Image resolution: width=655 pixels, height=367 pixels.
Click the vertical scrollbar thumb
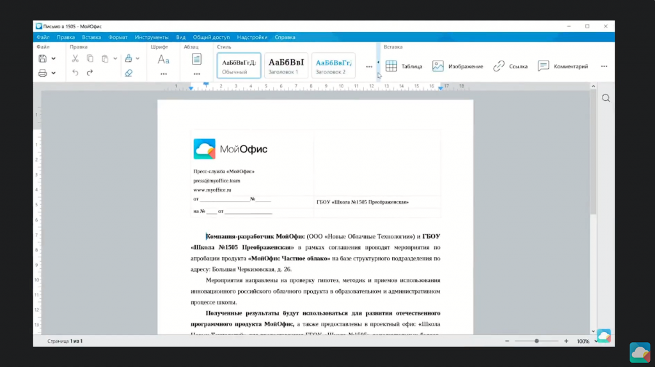coord(593,152)
